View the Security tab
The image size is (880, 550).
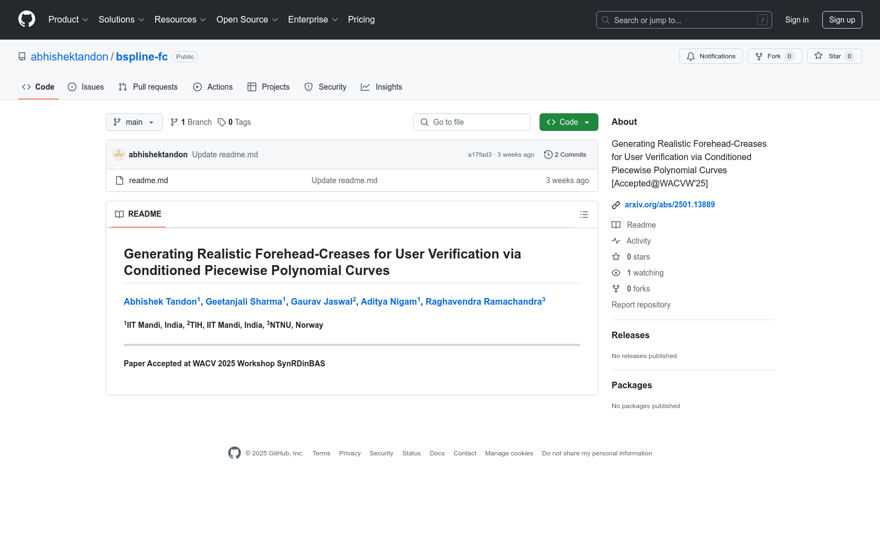[326, 87]
